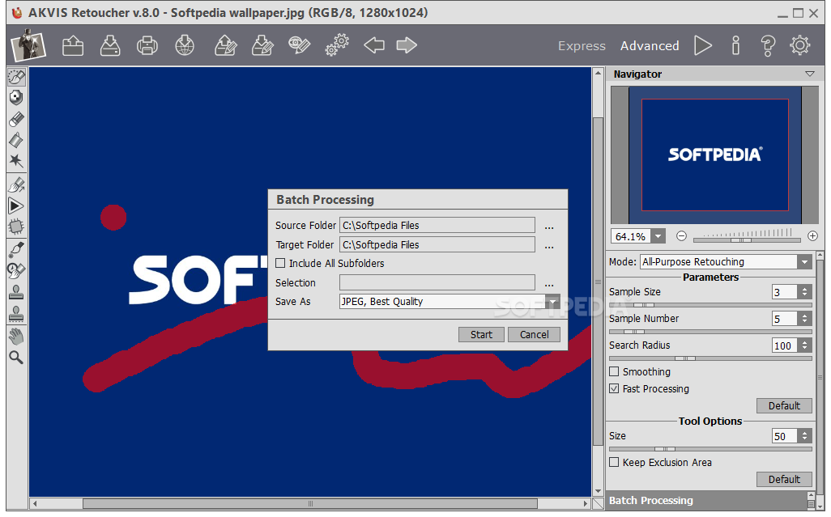Click the Source Folder path field
The image size is (831, 517).
point(437,225)
